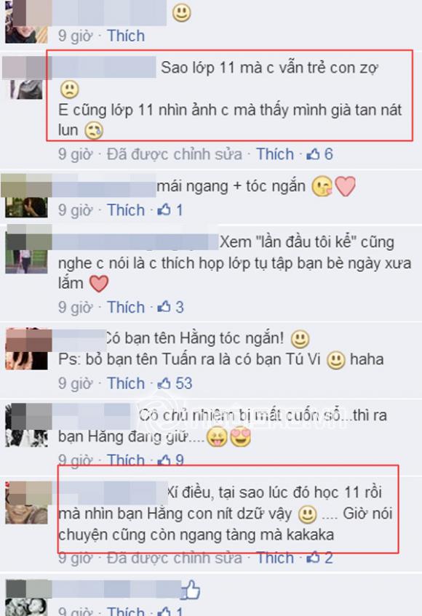Click Thích under the "lần đầu tôi kể" comment

pyautogui.click(x=126, y=307)
